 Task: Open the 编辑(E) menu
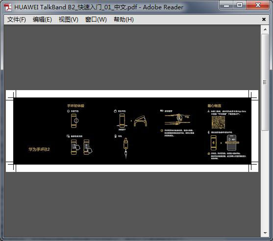pos(42,20)
